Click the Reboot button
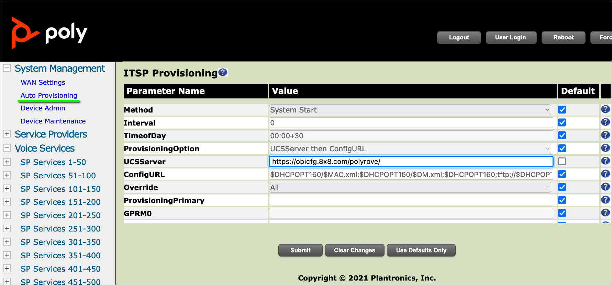Viewport: 612px width, 285px height. [x=563, y=37]
